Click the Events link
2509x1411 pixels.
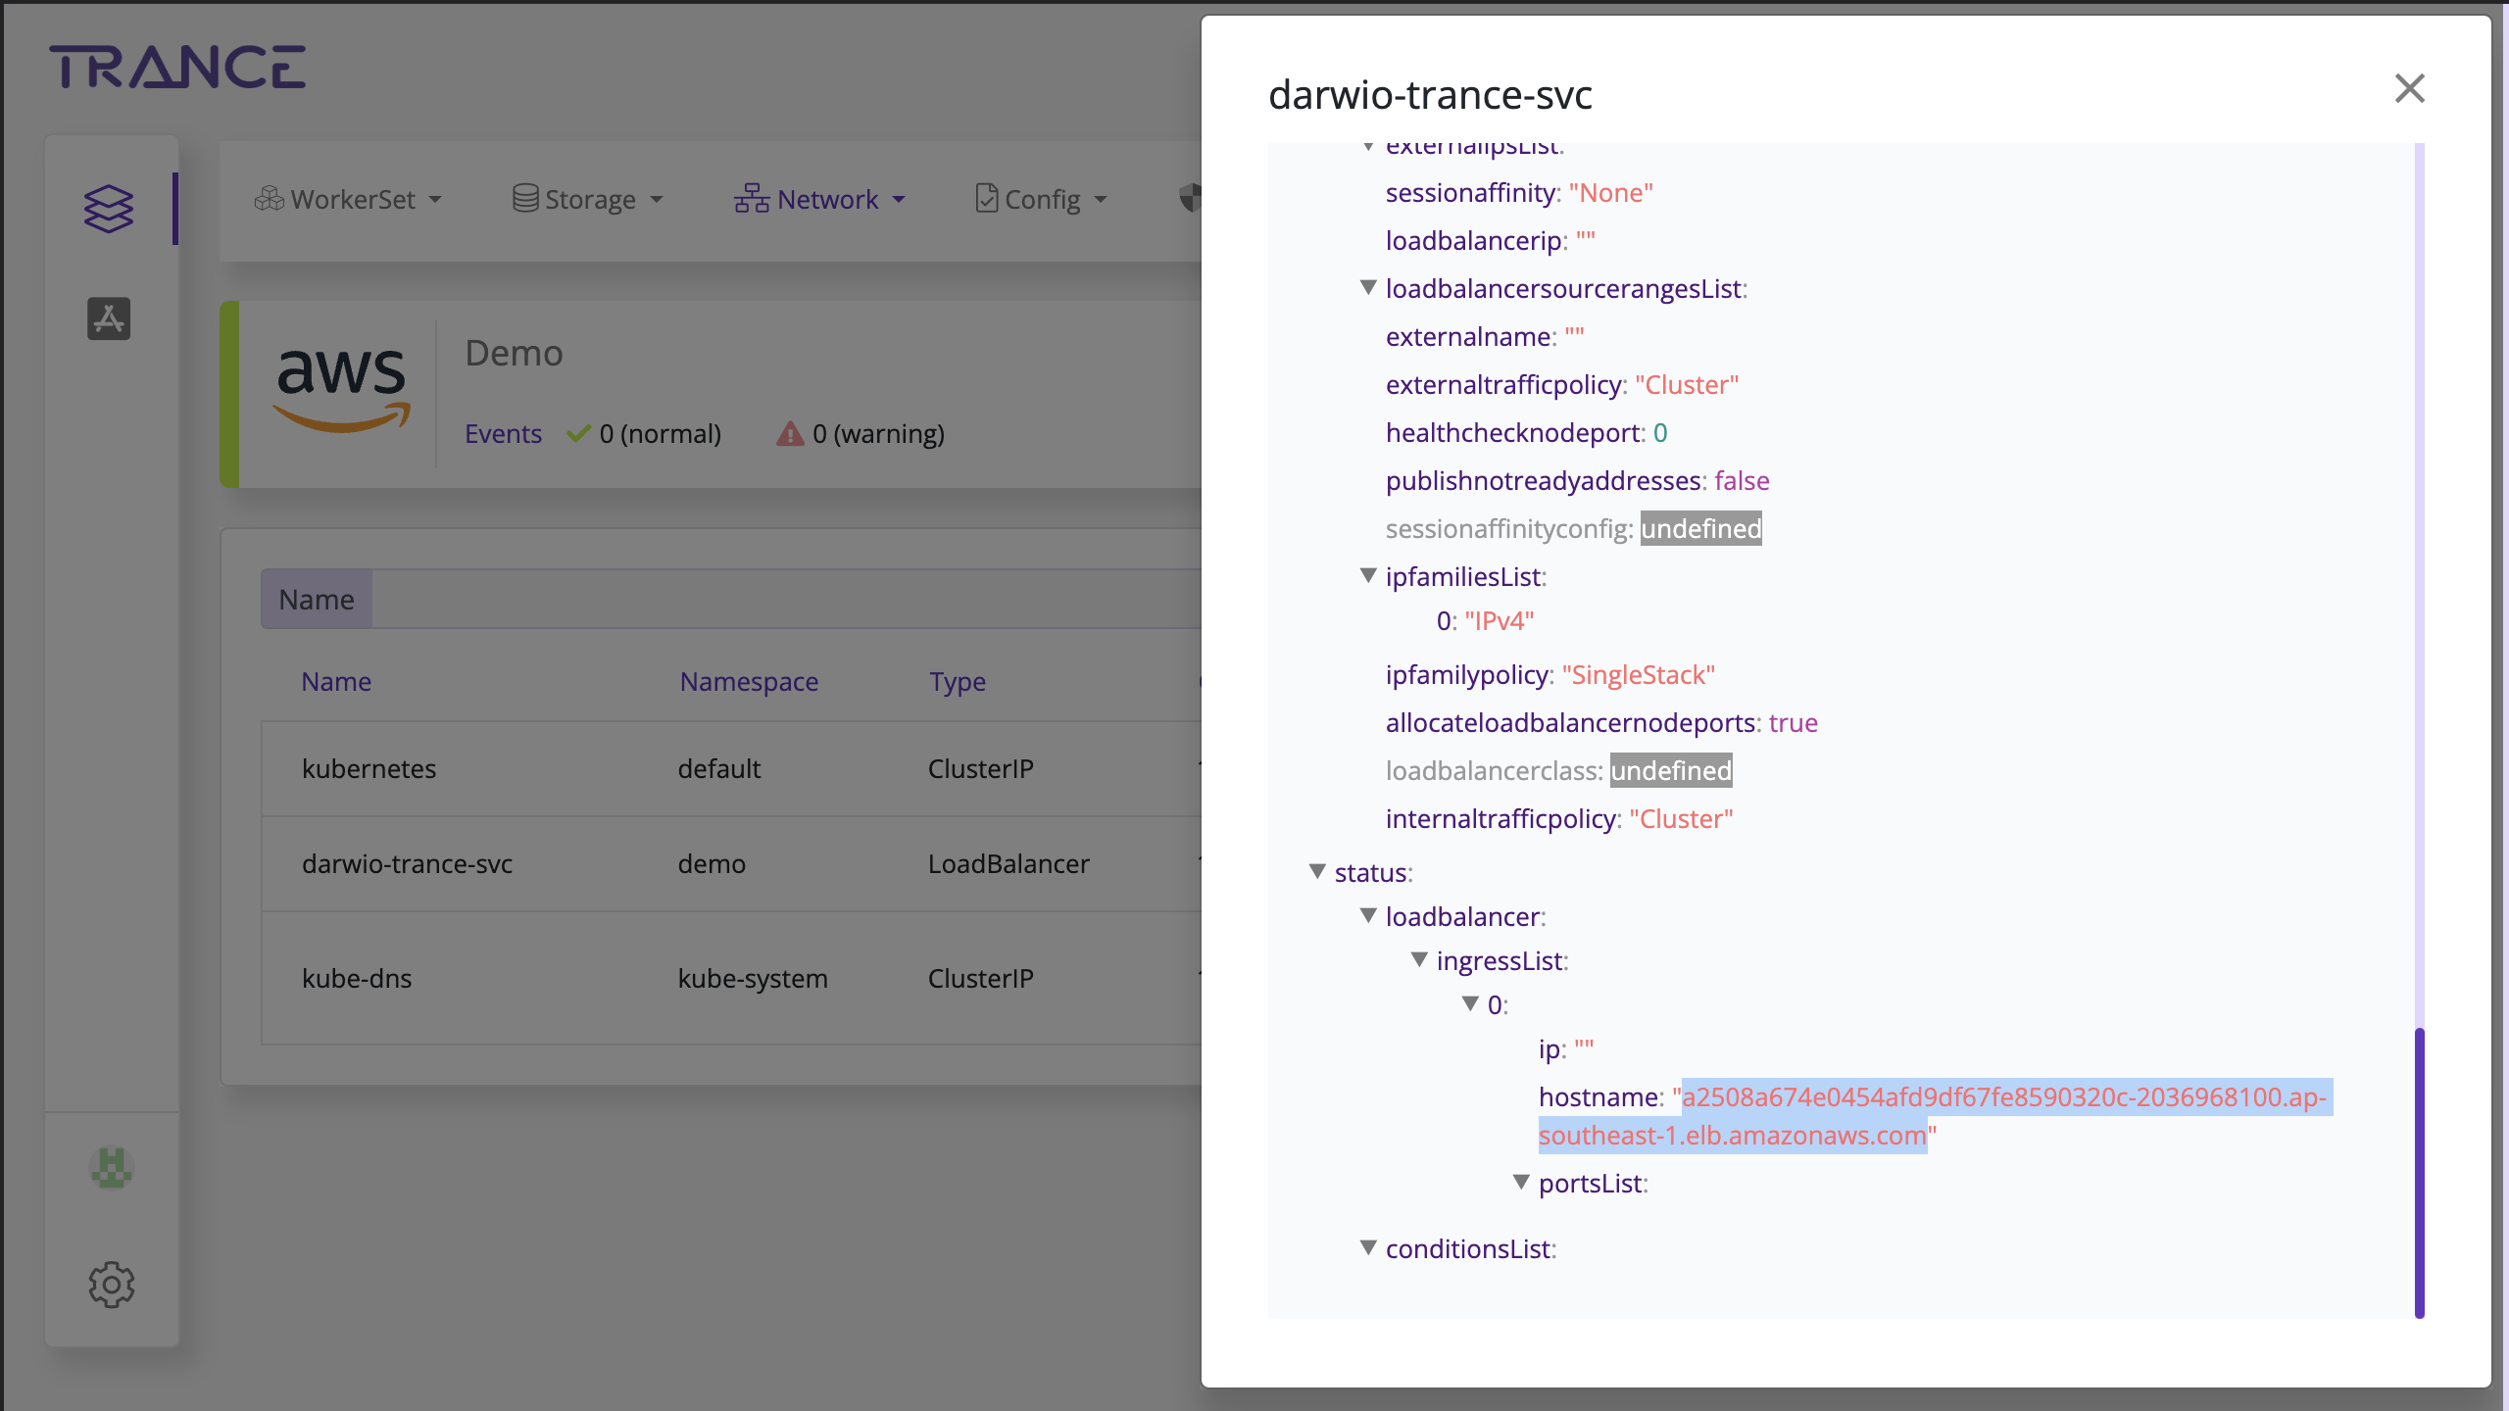[x=503, y=433]
